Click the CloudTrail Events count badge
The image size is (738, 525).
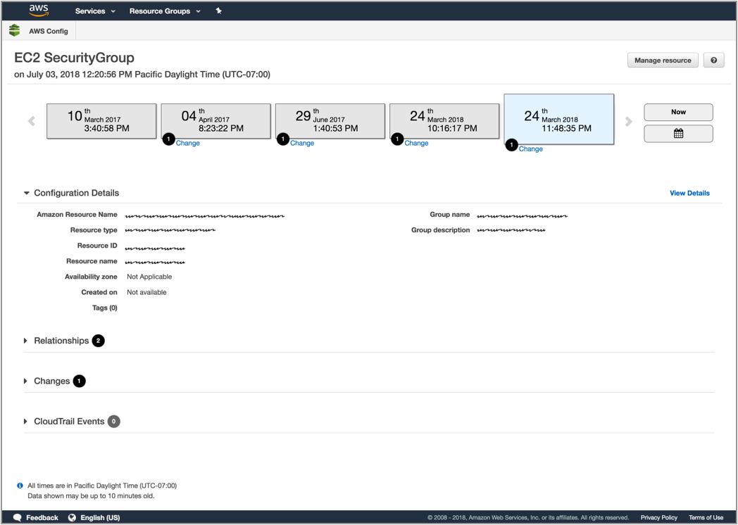(113, 422)
